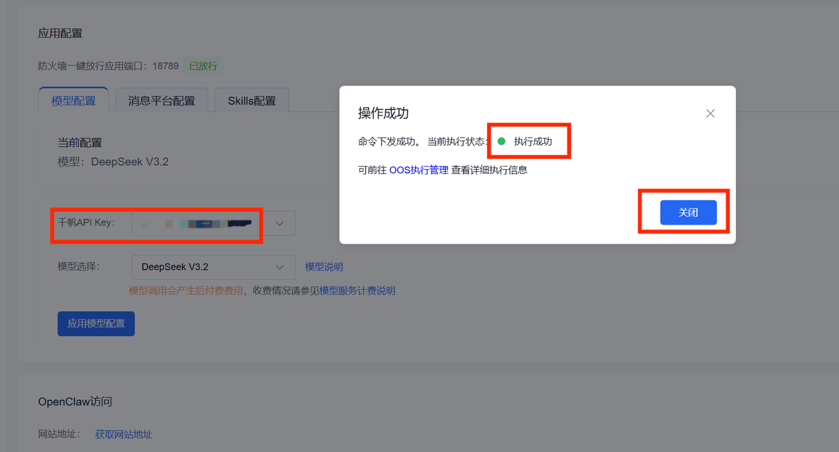Image resolution: width=839 pixels, height=452 pixels.
Task: Expand the 模型选择 dropdown chevron
Action: (280, 267)
